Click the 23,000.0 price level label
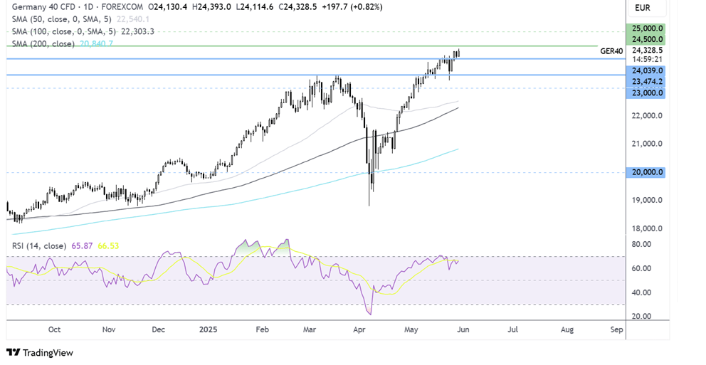706x365 pixels. click(645, 93)
